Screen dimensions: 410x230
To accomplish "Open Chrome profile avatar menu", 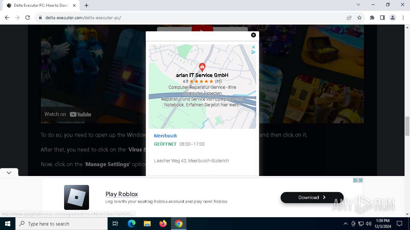I will point(393,18).
